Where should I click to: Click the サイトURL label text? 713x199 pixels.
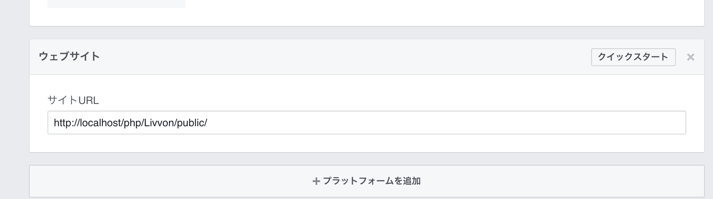coord(73,100)
